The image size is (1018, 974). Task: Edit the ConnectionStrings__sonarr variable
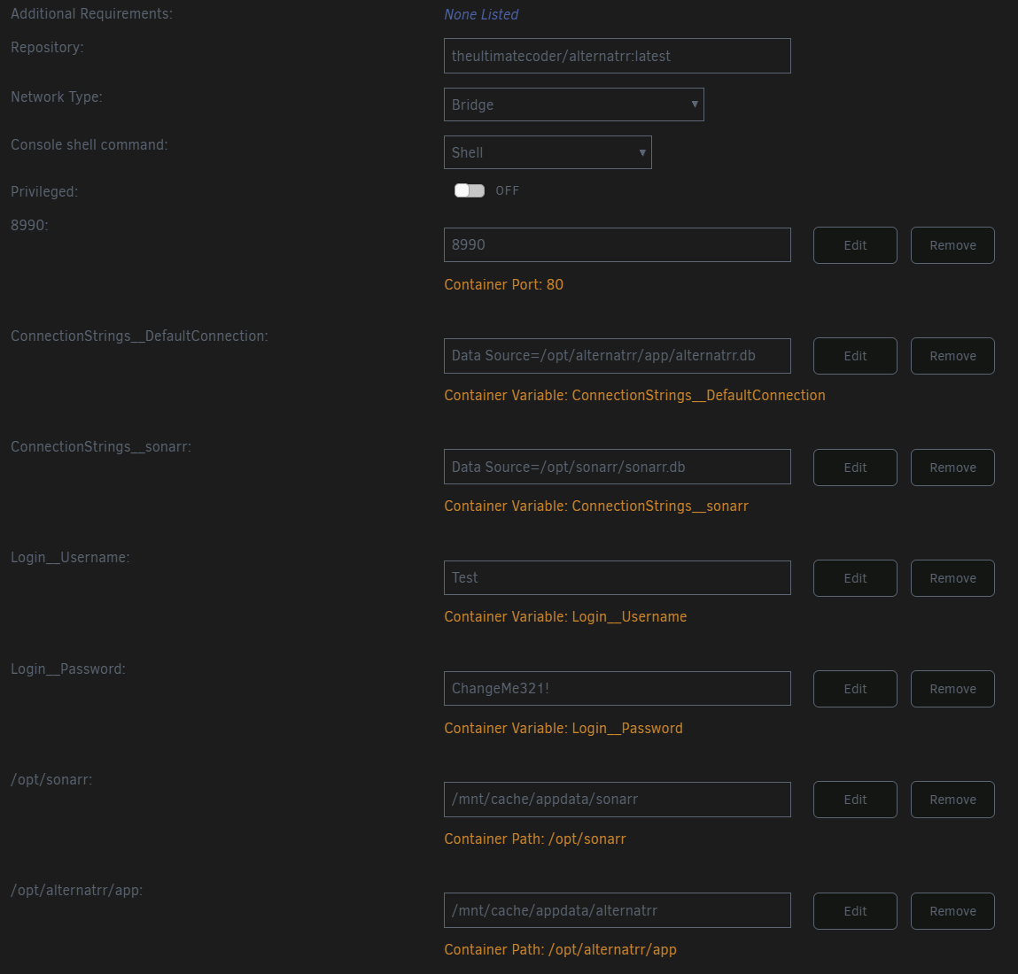[x=855, y=468]
